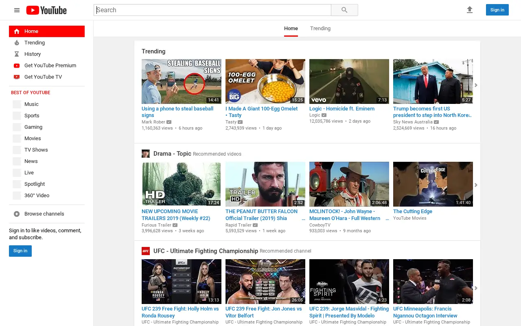Click the Movies channel icon
This screenshot has width=521, height=326.
coord(17,139)
